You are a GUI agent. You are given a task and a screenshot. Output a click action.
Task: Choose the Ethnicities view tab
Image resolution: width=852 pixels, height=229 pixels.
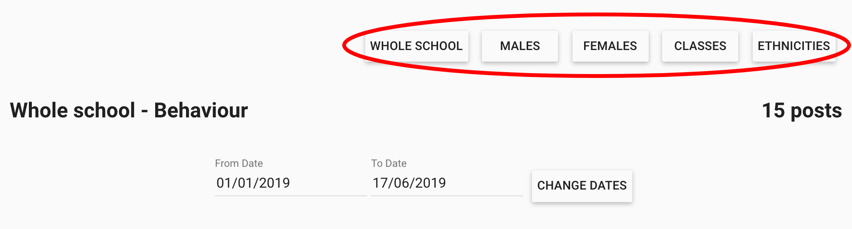tap(793, 46)
